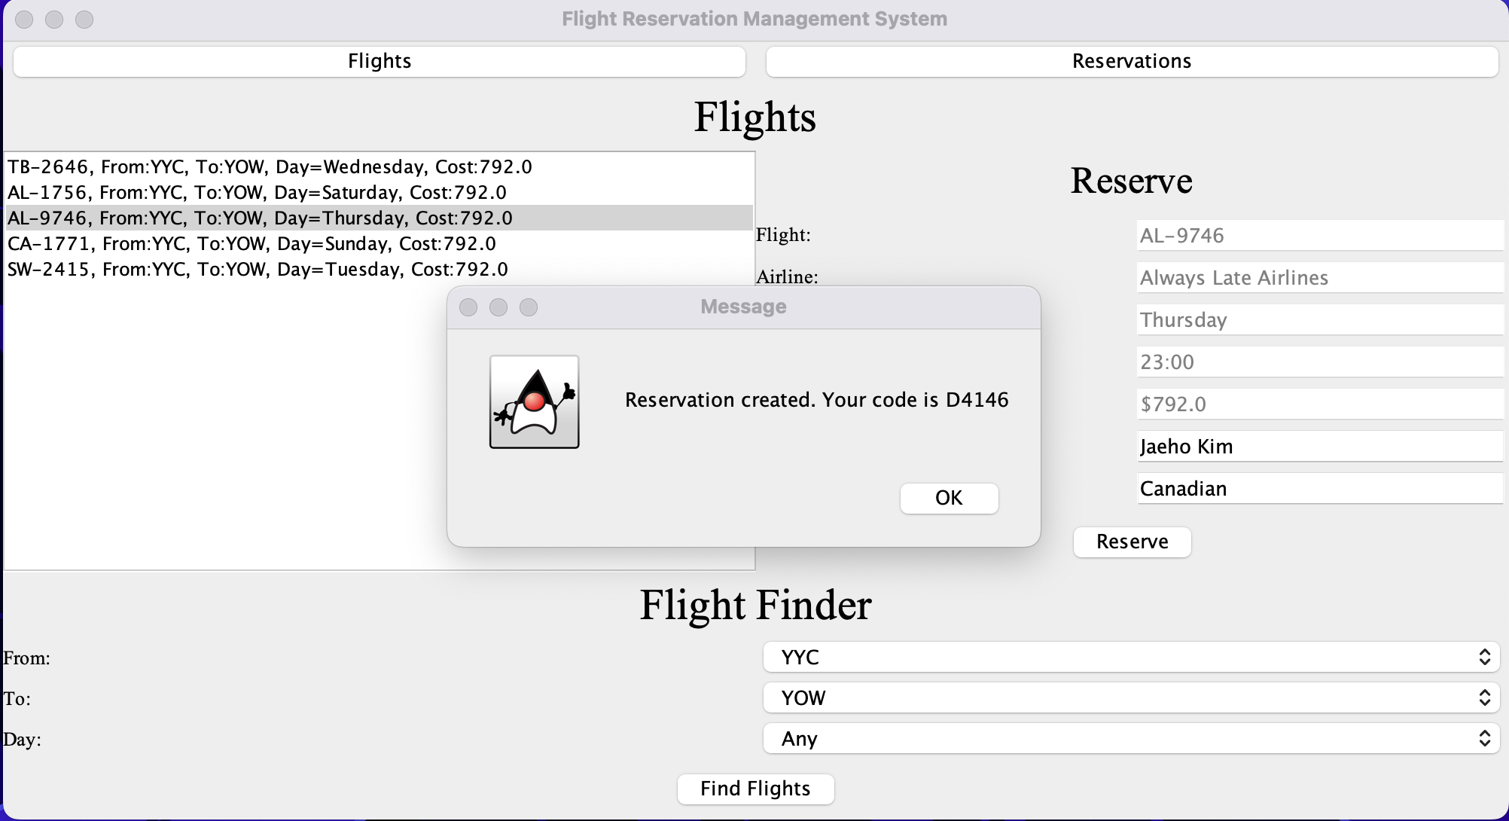Click the stepper arrows on the From selector
The image size is (1509, 821).
click(1484, 657)
